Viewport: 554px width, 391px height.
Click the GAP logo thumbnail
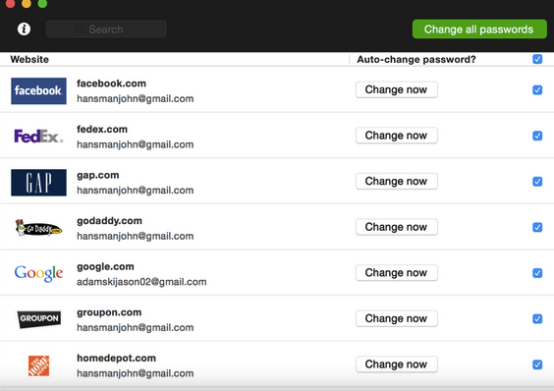38,183
